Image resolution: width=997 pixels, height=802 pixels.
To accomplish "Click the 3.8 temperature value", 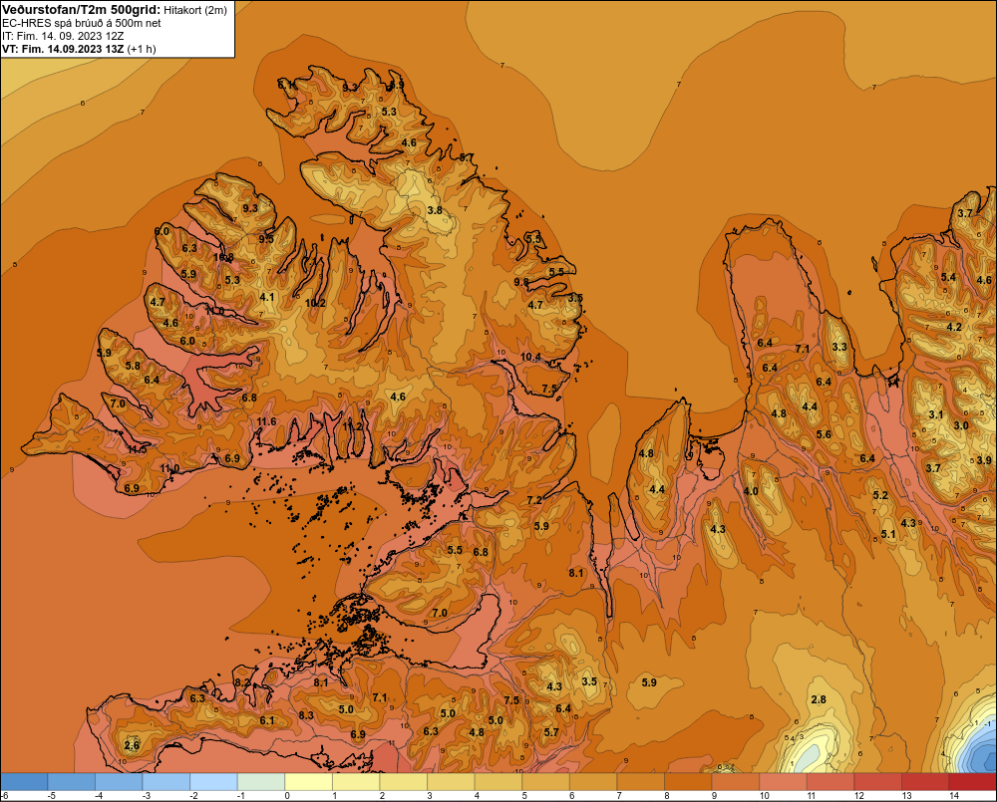I will (435, 210).
